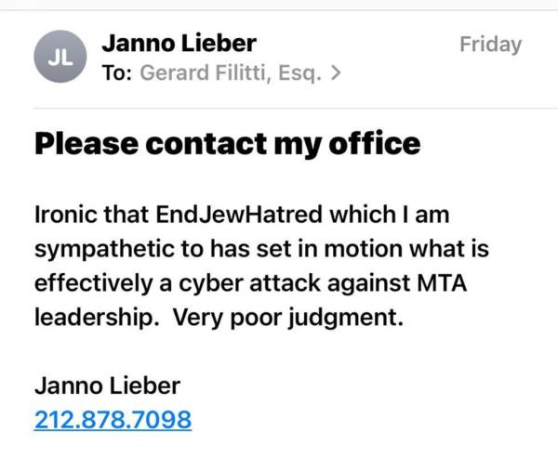Click the "To:" label

[x=116, y=73]
